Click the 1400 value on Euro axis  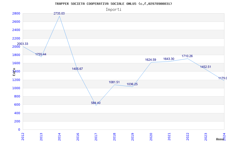point(16,72)
